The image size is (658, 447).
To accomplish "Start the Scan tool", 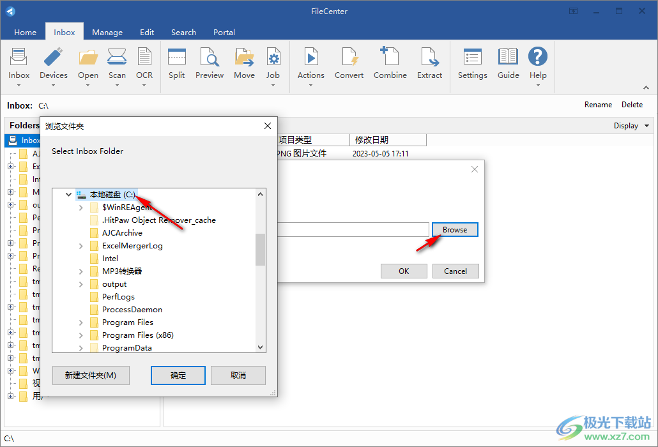I will [117, 63].
